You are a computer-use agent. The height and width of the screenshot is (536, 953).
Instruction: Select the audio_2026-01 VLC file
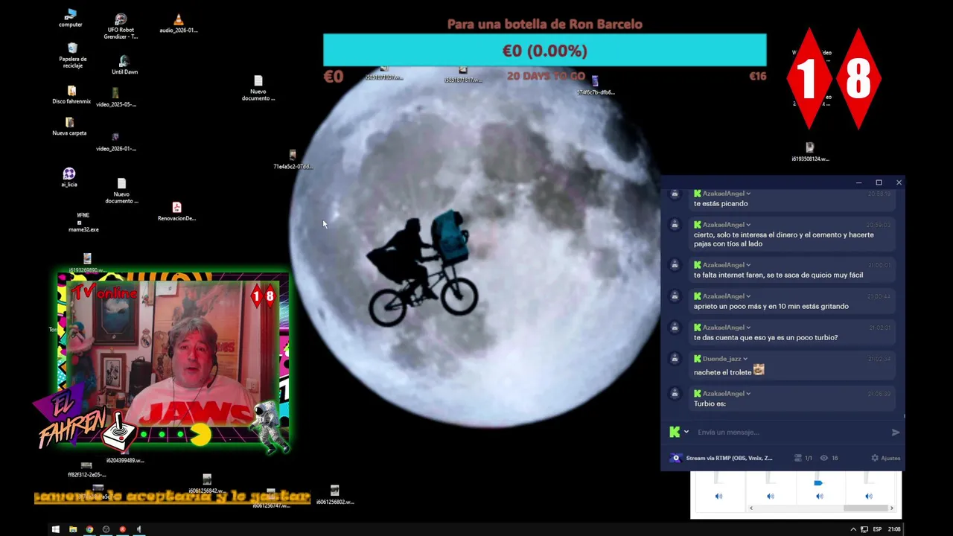[x=178, y=24]
